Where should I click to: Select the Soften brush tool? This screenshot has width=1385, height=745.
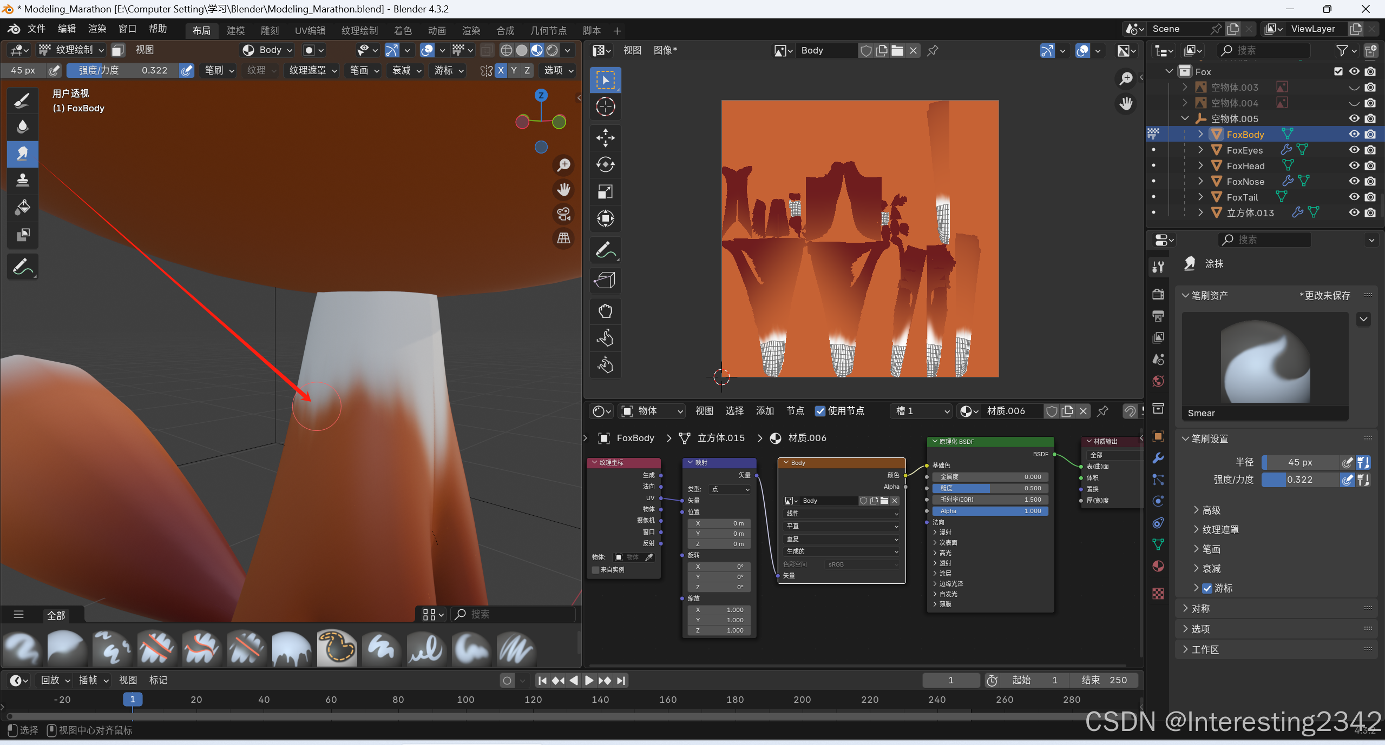pos(22,127)
